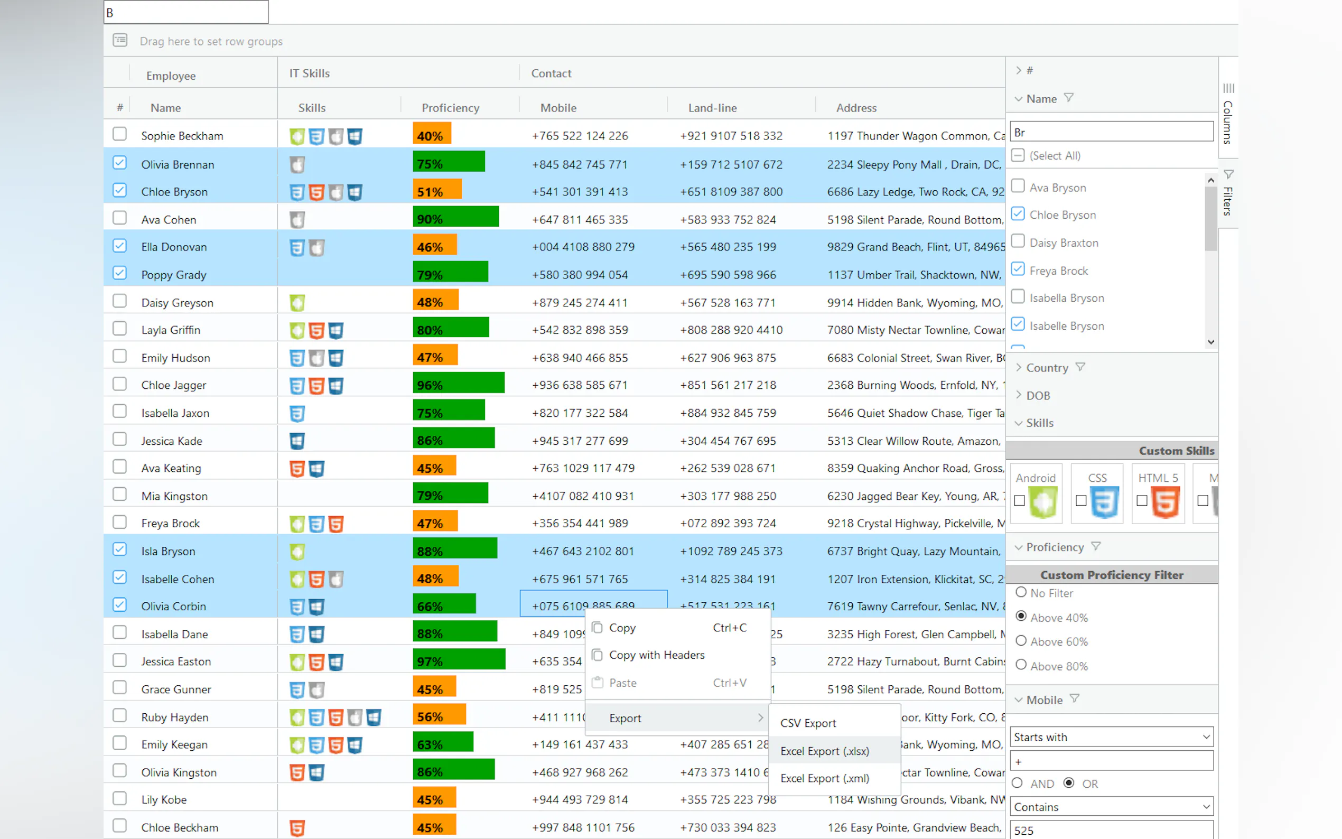Screen dimensions: 1342x839
Task: Click the Windows icon in Ruby Hayden's row
Action: pyautogui.click(x=374, y=717)
